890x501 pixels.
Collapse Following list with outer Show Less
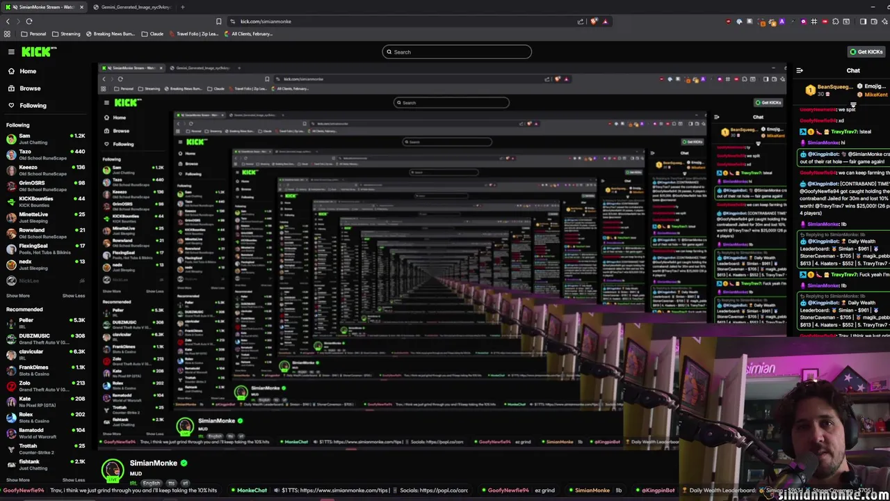click(x=74, y=296)
